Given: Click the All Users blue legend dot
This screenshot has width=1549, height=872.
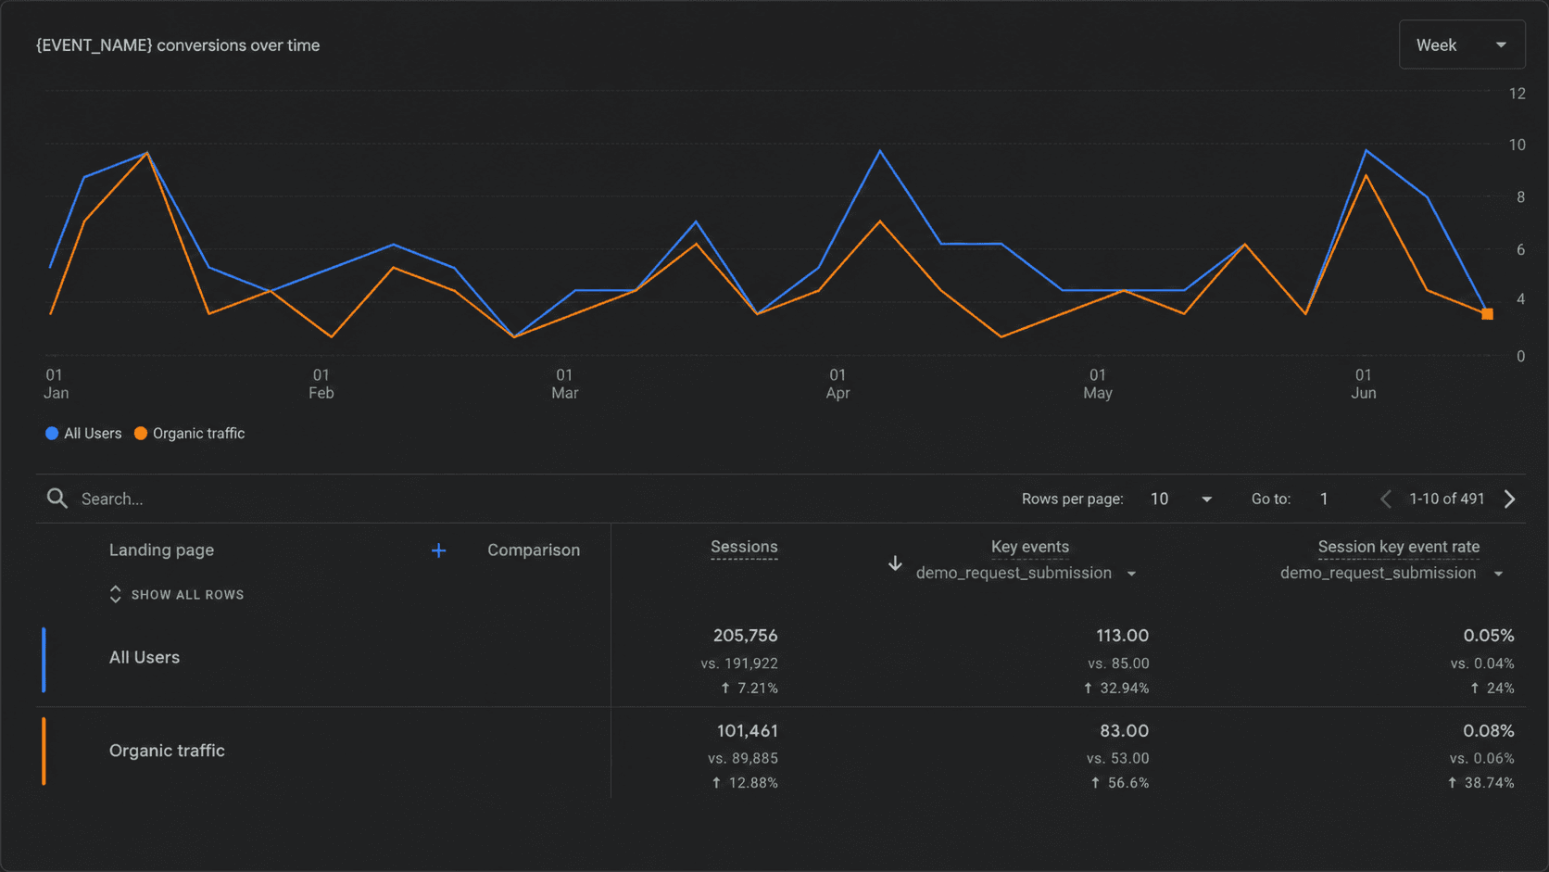Looking at the screenshot, I should point(52,434).
